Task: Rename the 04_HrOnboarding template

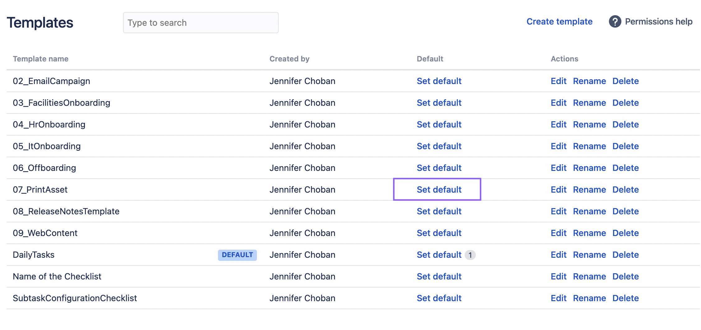Action: (589, 124)
